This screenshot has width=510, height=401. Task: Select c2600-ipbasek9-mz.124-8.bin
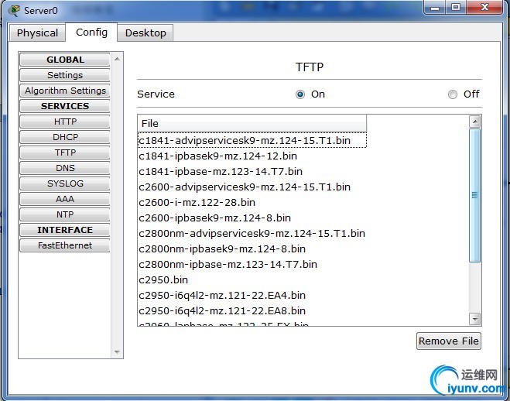[x=252, y=218]
